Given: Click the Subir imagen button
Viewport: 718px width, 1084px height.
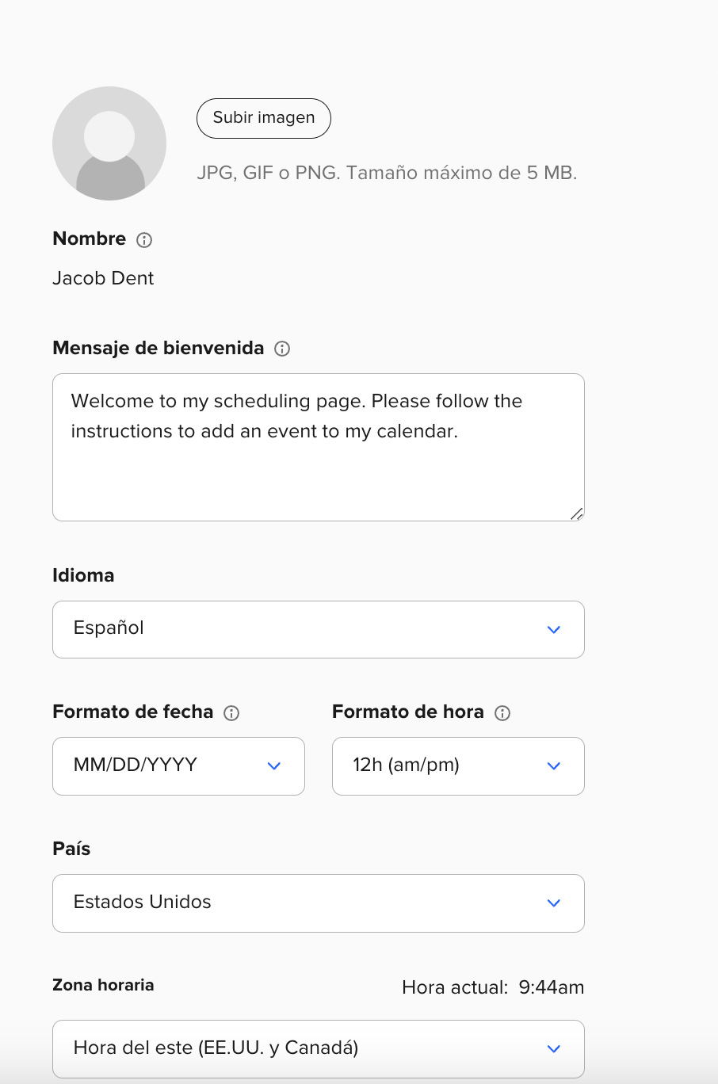Looking at the screenshot, I should 264,118.
